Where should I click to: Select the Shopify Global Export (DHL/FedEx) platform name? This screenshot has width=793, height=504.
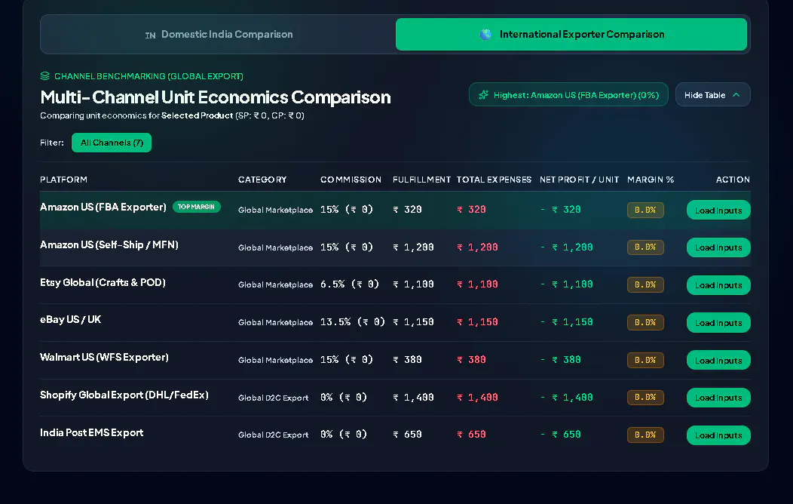pos(124,395)
